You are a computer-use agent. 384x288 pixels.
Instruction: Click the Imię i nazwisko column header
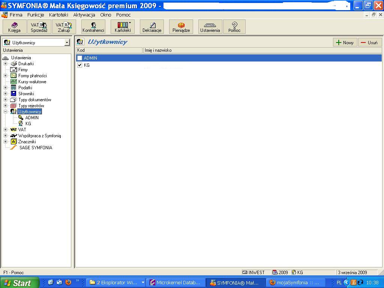coord(262,50)
